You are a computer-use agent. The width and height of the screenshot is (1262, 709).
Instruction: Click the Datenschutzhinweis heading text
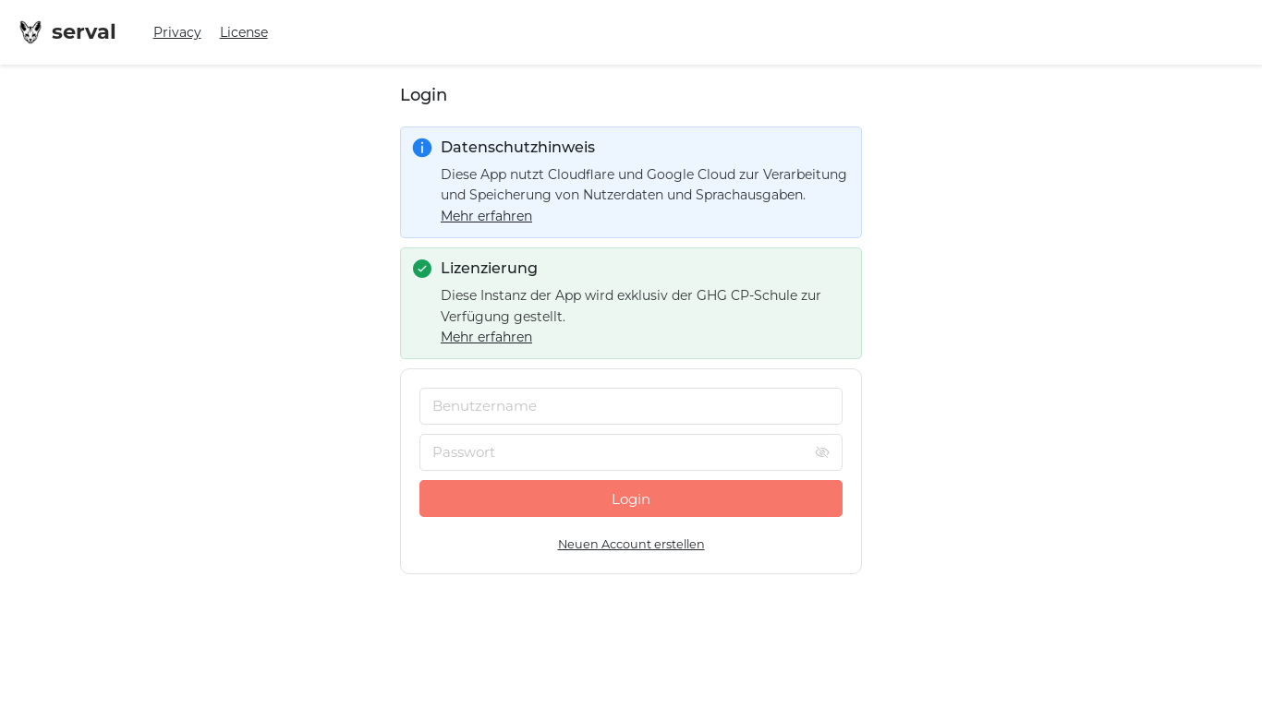coord(517,147)
